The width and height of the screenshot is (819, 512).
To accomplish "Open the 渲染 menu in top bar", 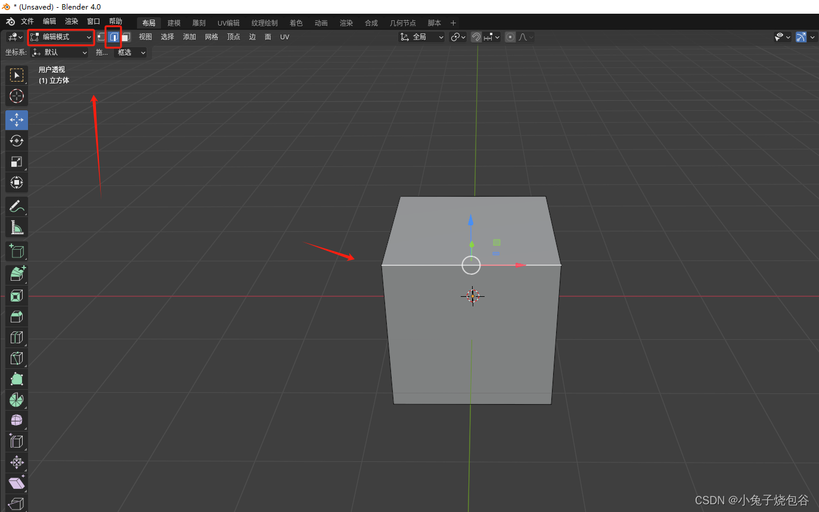I will tap(72, 21).
